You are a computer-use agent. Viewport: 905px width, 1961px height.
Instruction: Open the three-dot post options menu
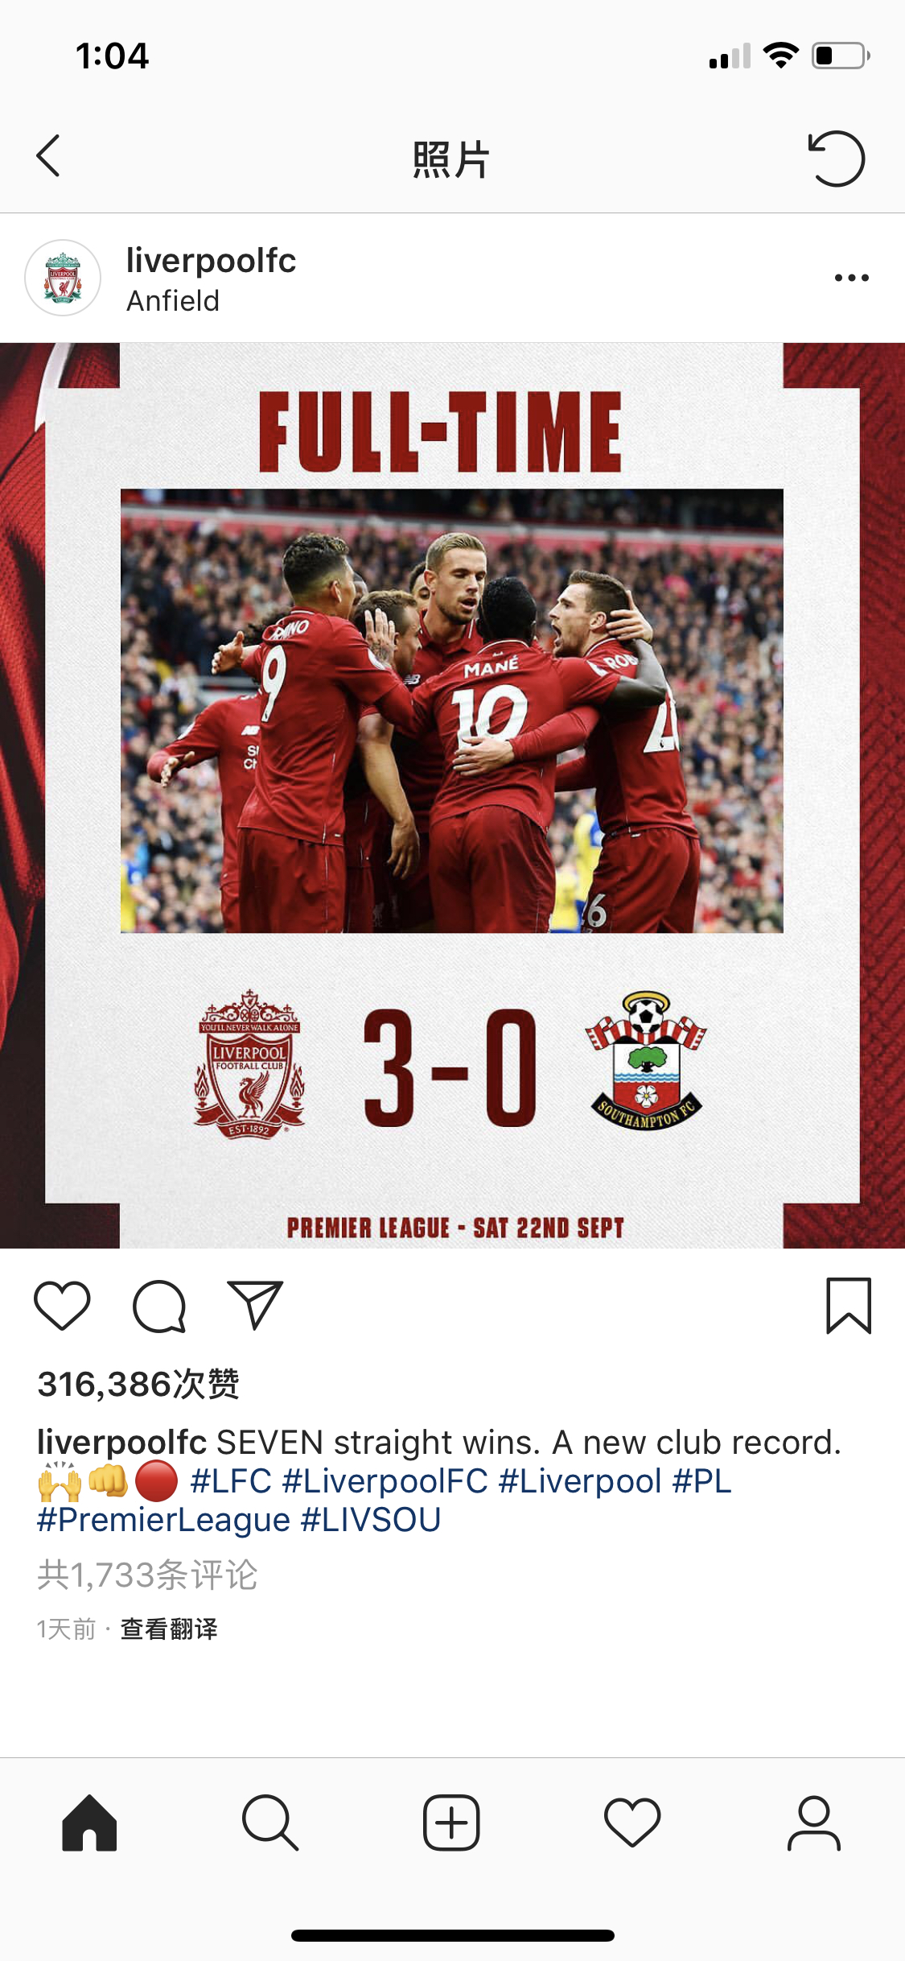click(851, 278)
